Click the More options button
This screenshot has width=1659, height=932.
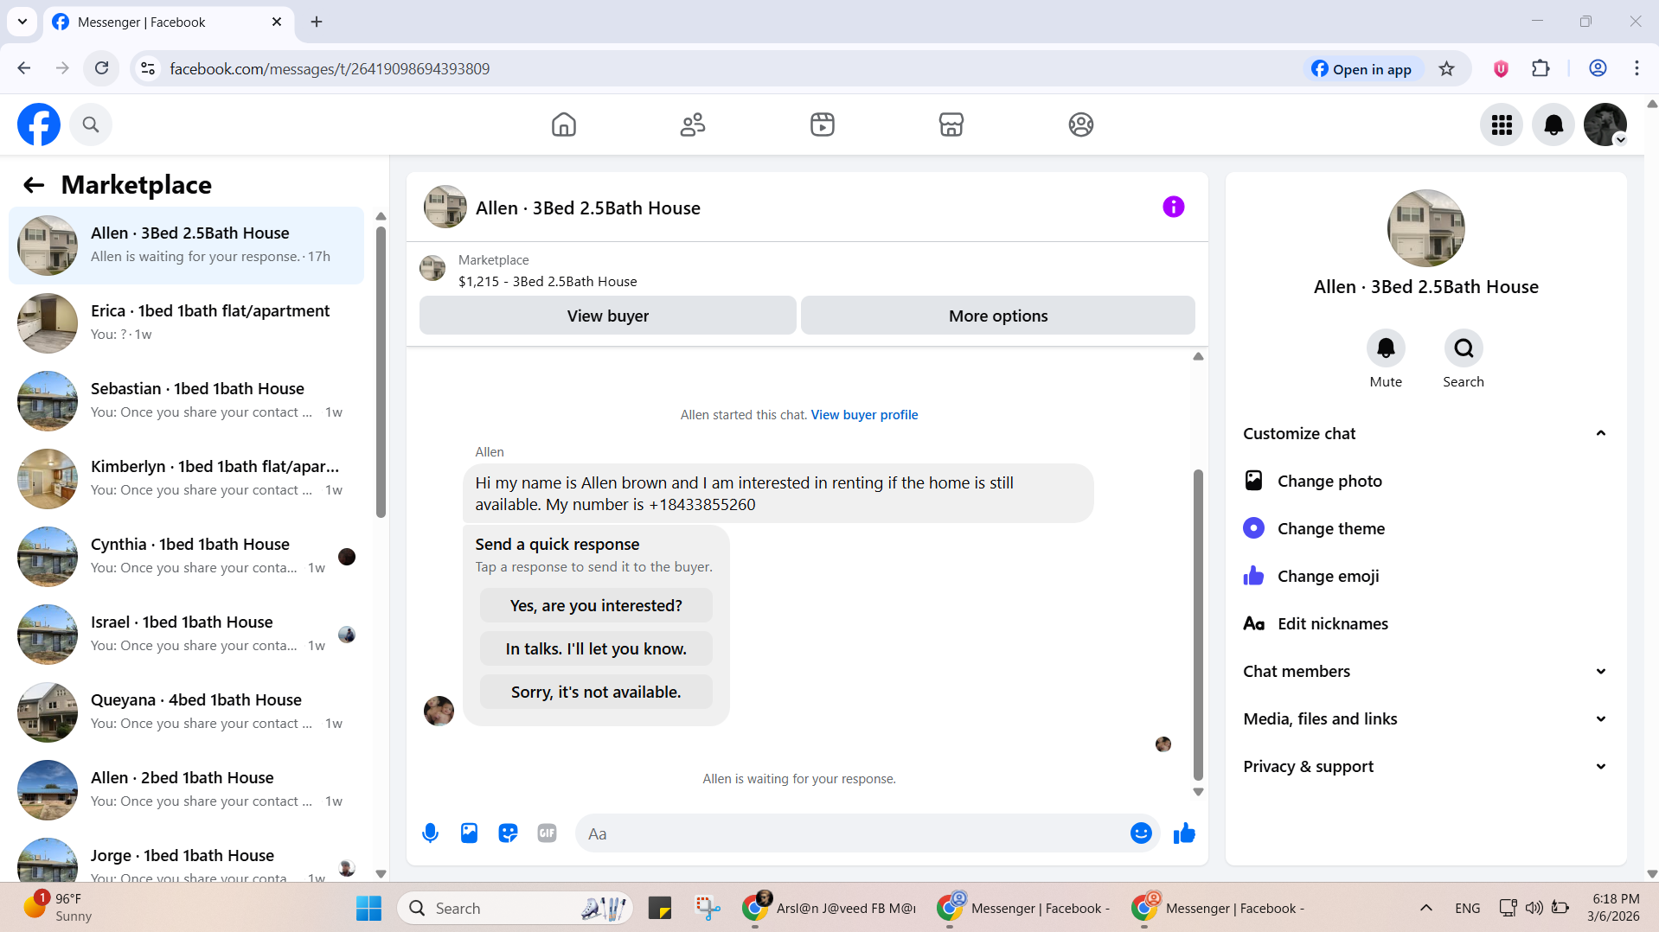997,316
